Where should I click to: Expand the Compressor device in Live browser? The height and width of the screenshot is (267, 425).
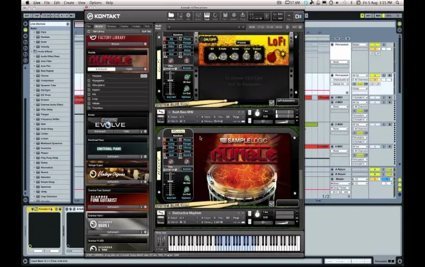[34, 80]
